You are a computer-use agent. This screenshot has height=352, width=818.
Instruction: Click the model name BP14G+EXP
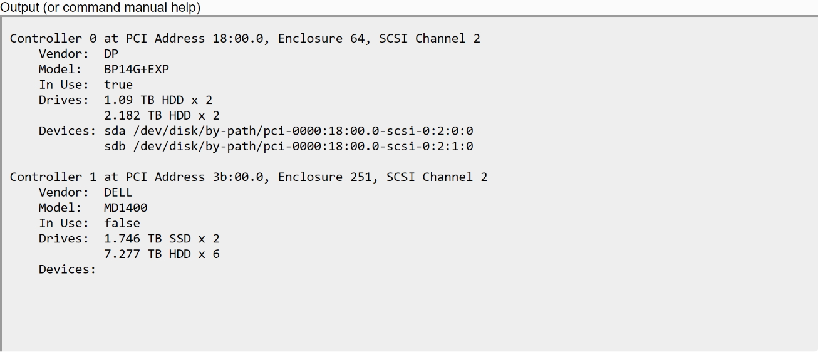click(137, 70)
